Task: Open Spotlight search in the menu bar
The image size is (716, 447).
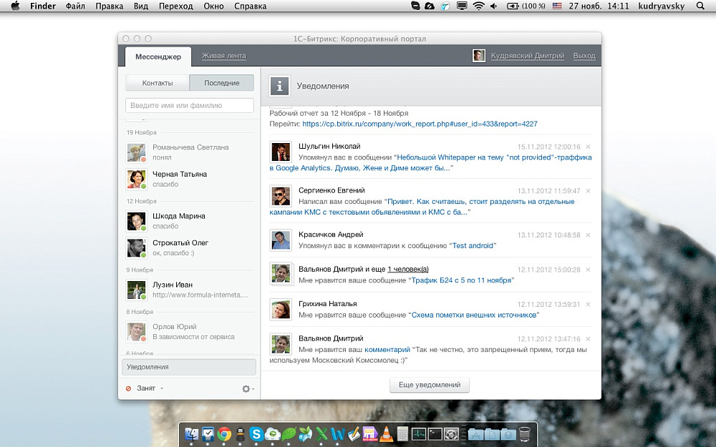Action: point(700,6)
